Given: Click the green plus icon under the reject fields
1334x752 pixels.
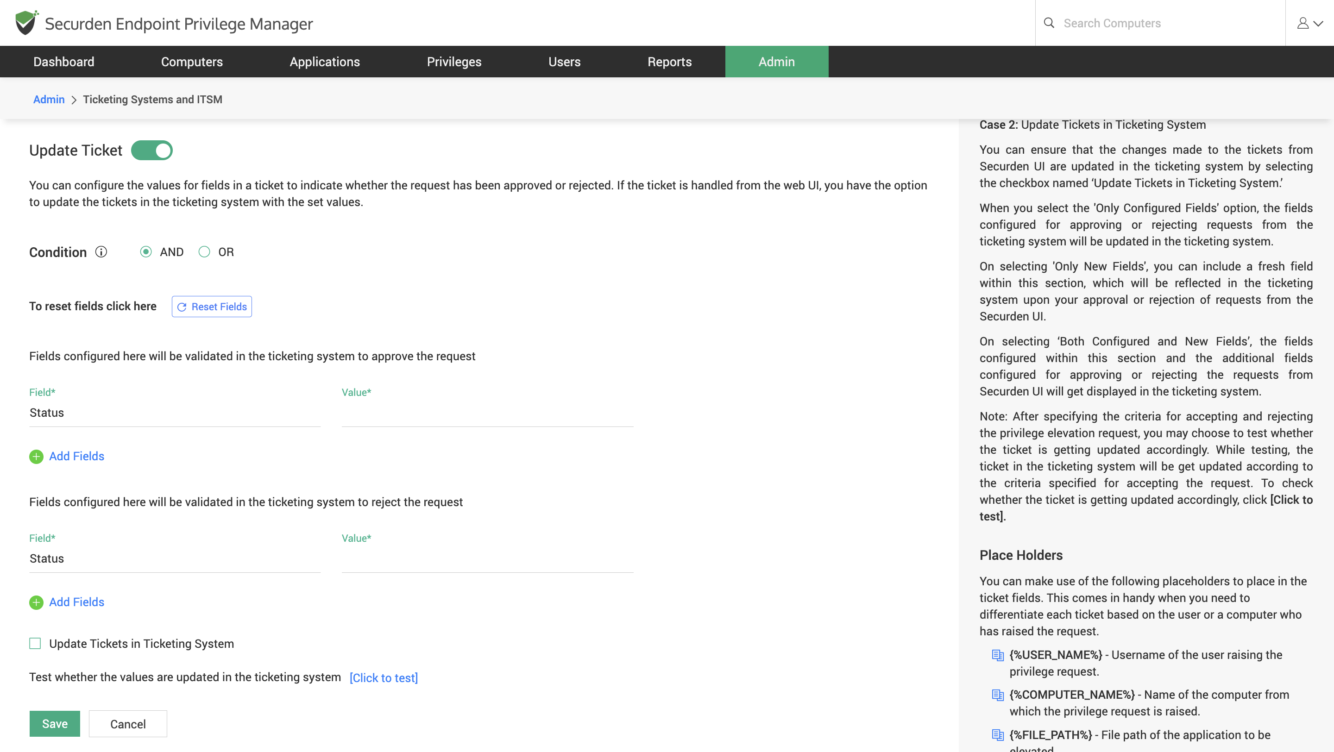Looking at the screenshot, I should point(36,602).
